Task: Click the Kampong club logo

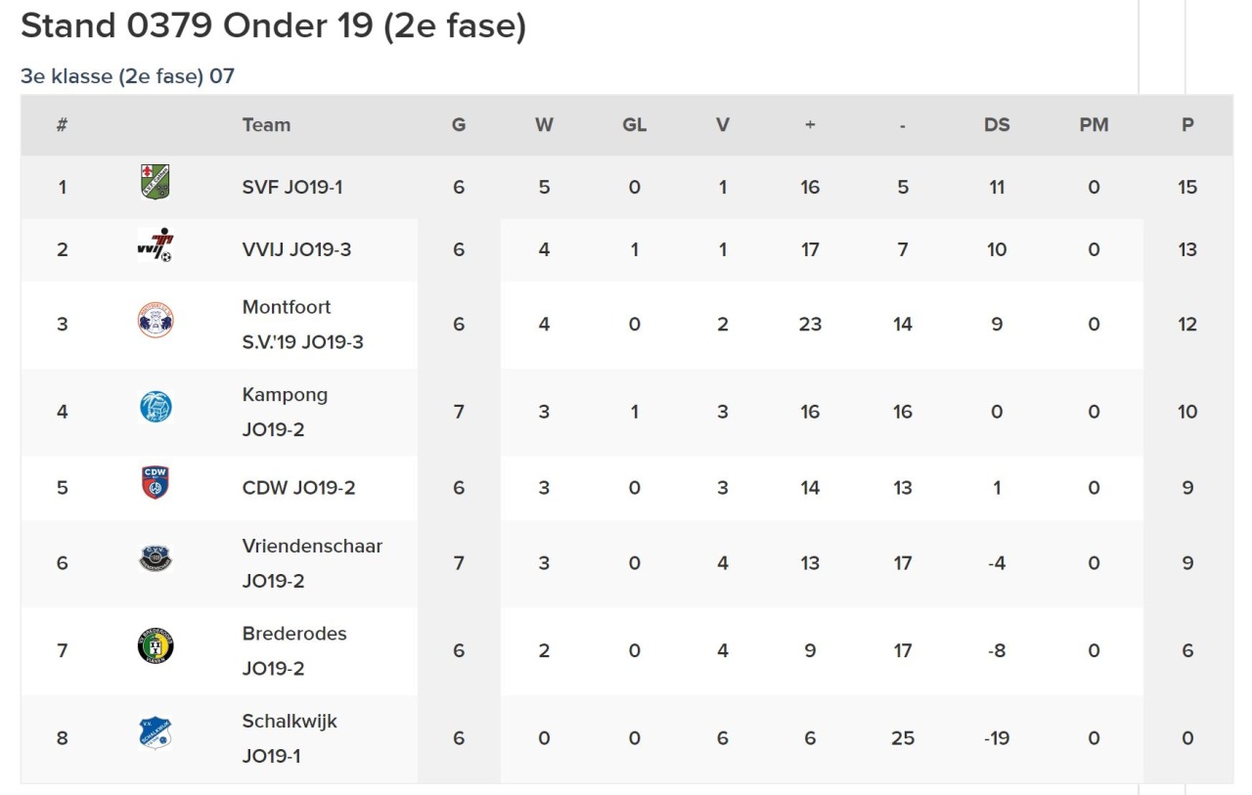Action: tap(156, 407)
